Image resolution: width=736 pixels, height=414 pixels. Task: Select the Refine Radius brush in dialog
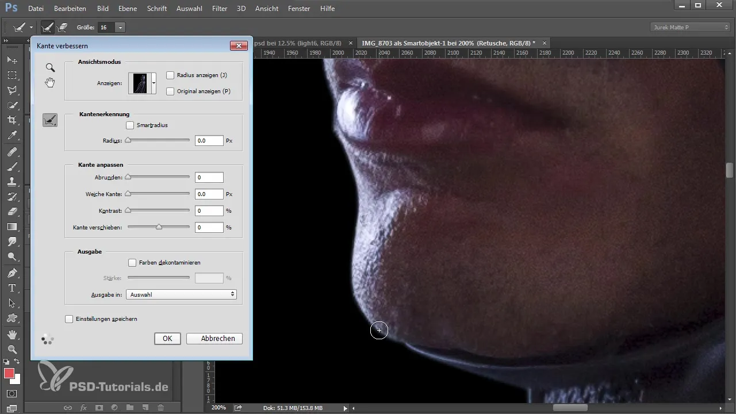tap(50, 120)
